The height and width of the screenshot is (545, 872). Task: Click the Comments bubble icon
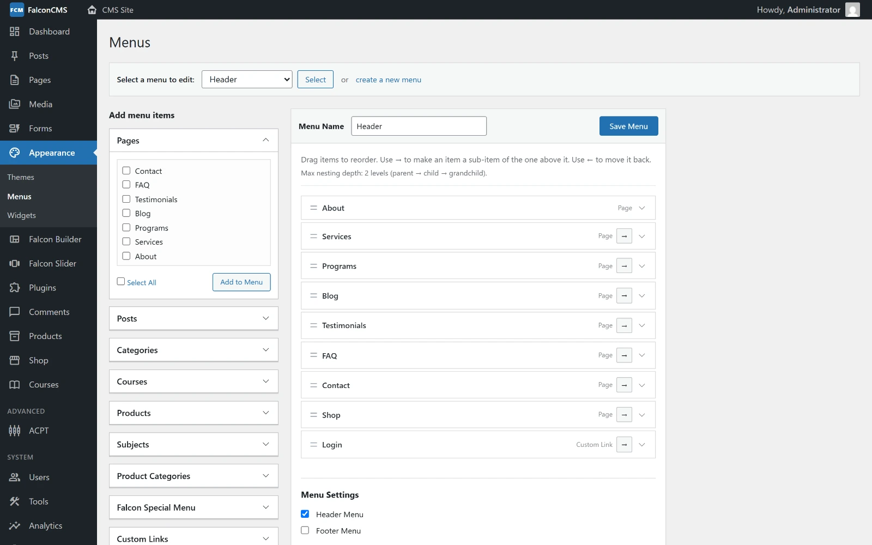pyautogui.click(x=15, y=312)
